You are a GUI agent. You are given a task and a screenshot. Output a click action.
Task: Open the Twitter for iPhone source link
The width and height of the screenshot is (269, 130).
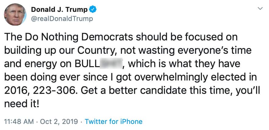point(113,122)
